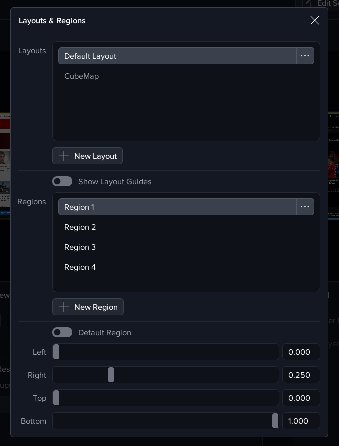Select Region 4 in the list
Viewport: 339px width, 446px height.
click(80, 267)
